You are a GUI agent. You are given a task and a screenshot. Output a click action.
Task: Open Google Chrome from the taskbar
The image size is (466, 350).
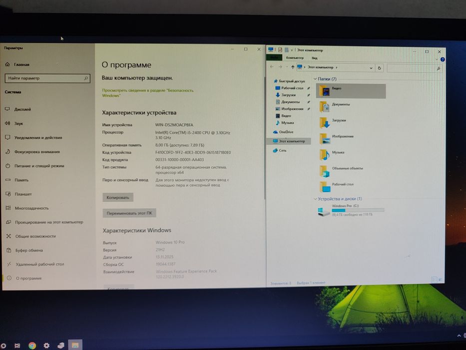tap(32, 345)
